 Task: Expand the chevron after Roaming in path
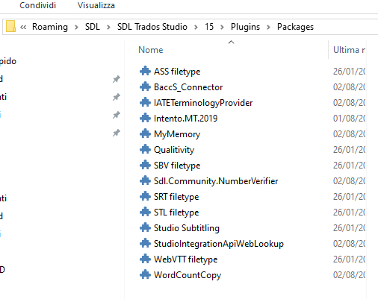(77, 27)
